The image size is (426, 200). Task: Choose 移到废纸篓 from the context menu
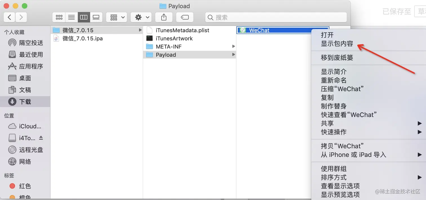click(369, 58)
